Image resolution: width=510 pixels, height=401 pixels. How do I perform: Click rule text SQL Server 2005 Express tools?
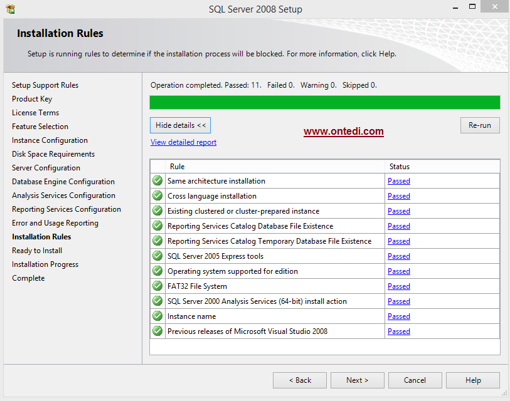tap(215, 256)
